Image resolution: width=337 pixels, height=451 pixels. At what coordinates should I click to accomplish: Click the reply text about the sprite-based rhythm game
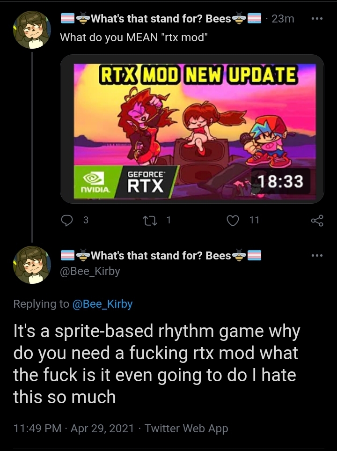(157, 364)
